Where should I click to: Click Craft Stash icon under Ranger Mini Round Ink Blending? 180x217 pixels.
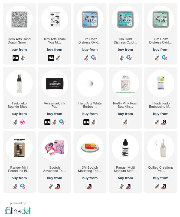23,186
